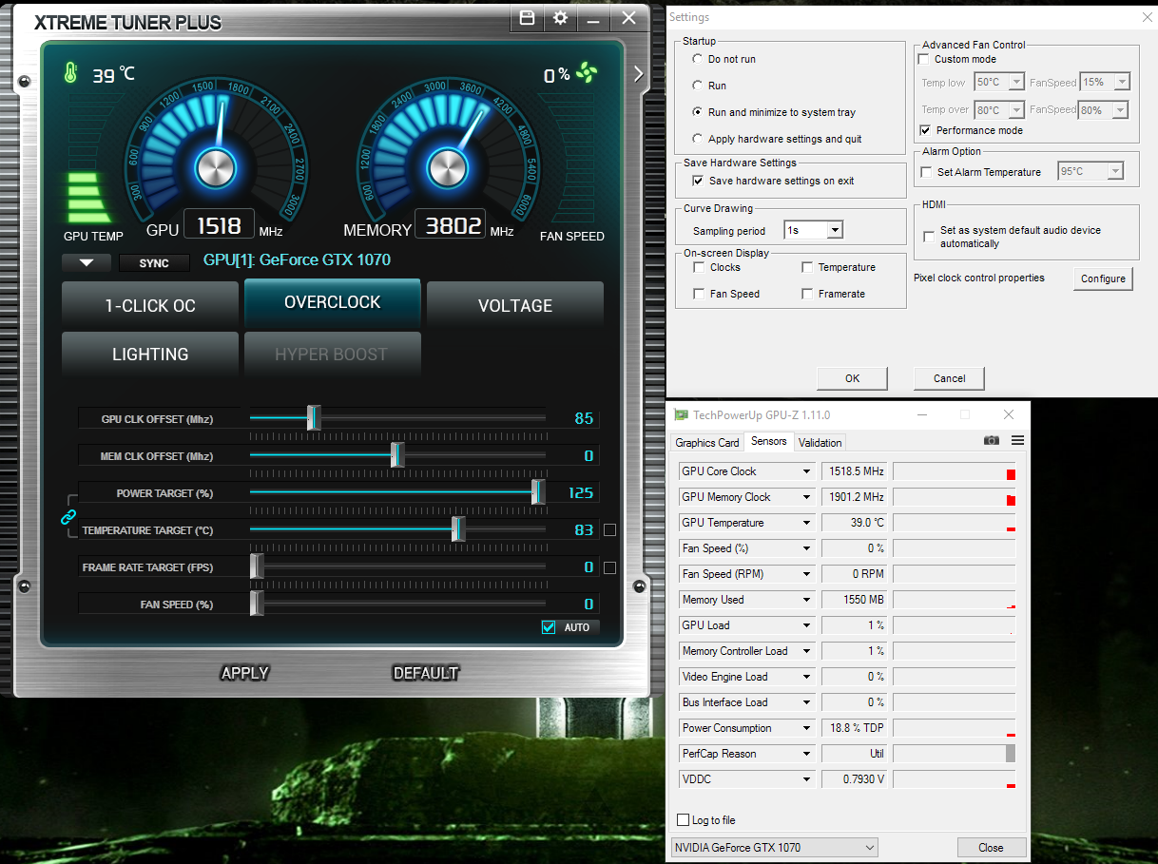Click the FAN SPEED slider handle
1158x864 pixels.
(x=257, y=604)
